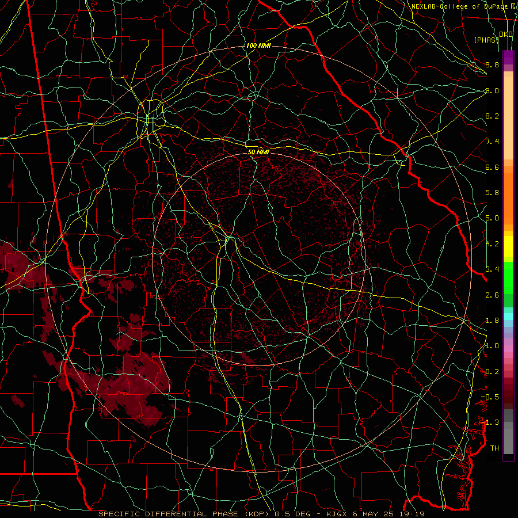Click the TH threshold label on scale
Viewport: 518px width, 518px height.
pyautogui.click(x=494, y=448)
